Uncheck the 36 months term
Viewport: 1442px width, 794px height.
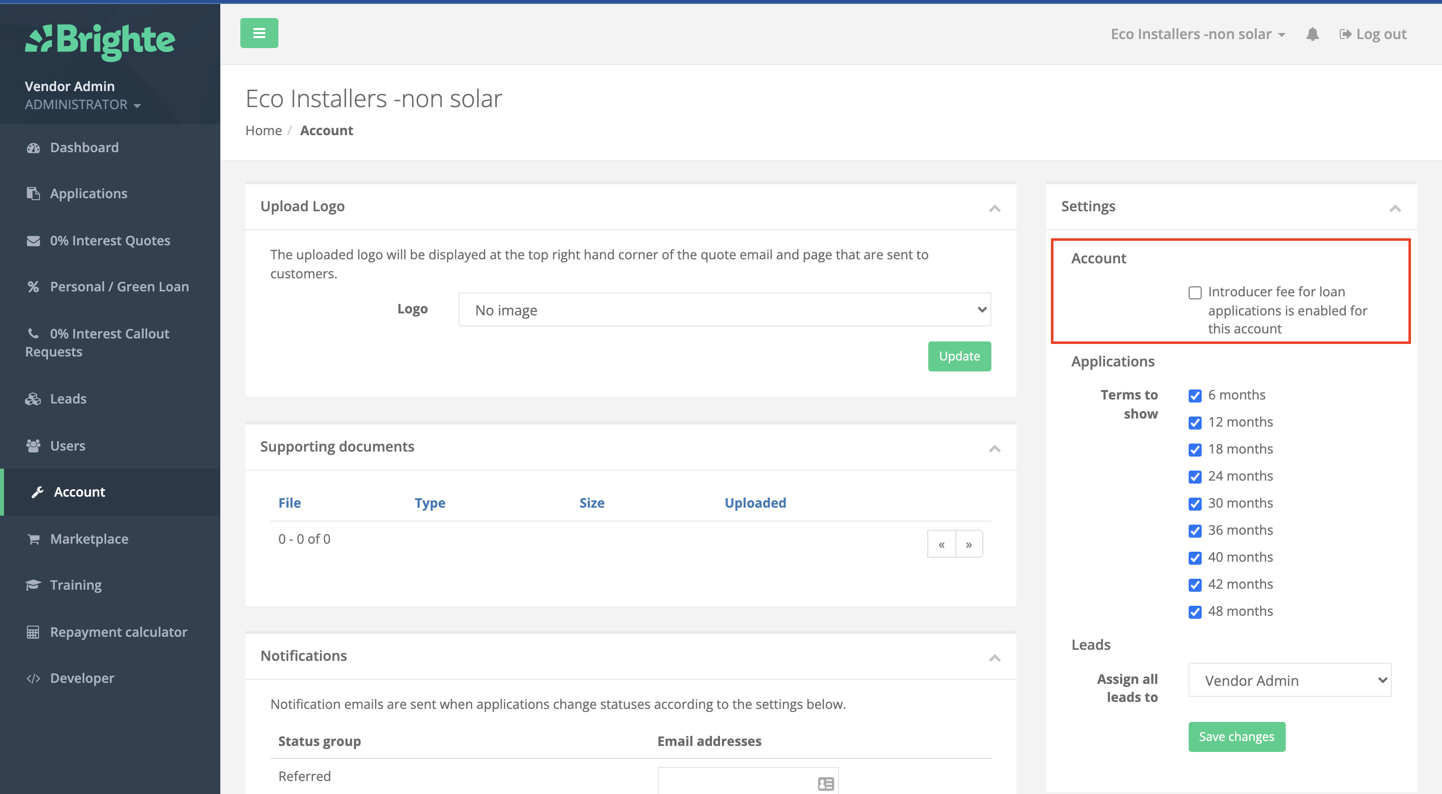[1195, 531]
